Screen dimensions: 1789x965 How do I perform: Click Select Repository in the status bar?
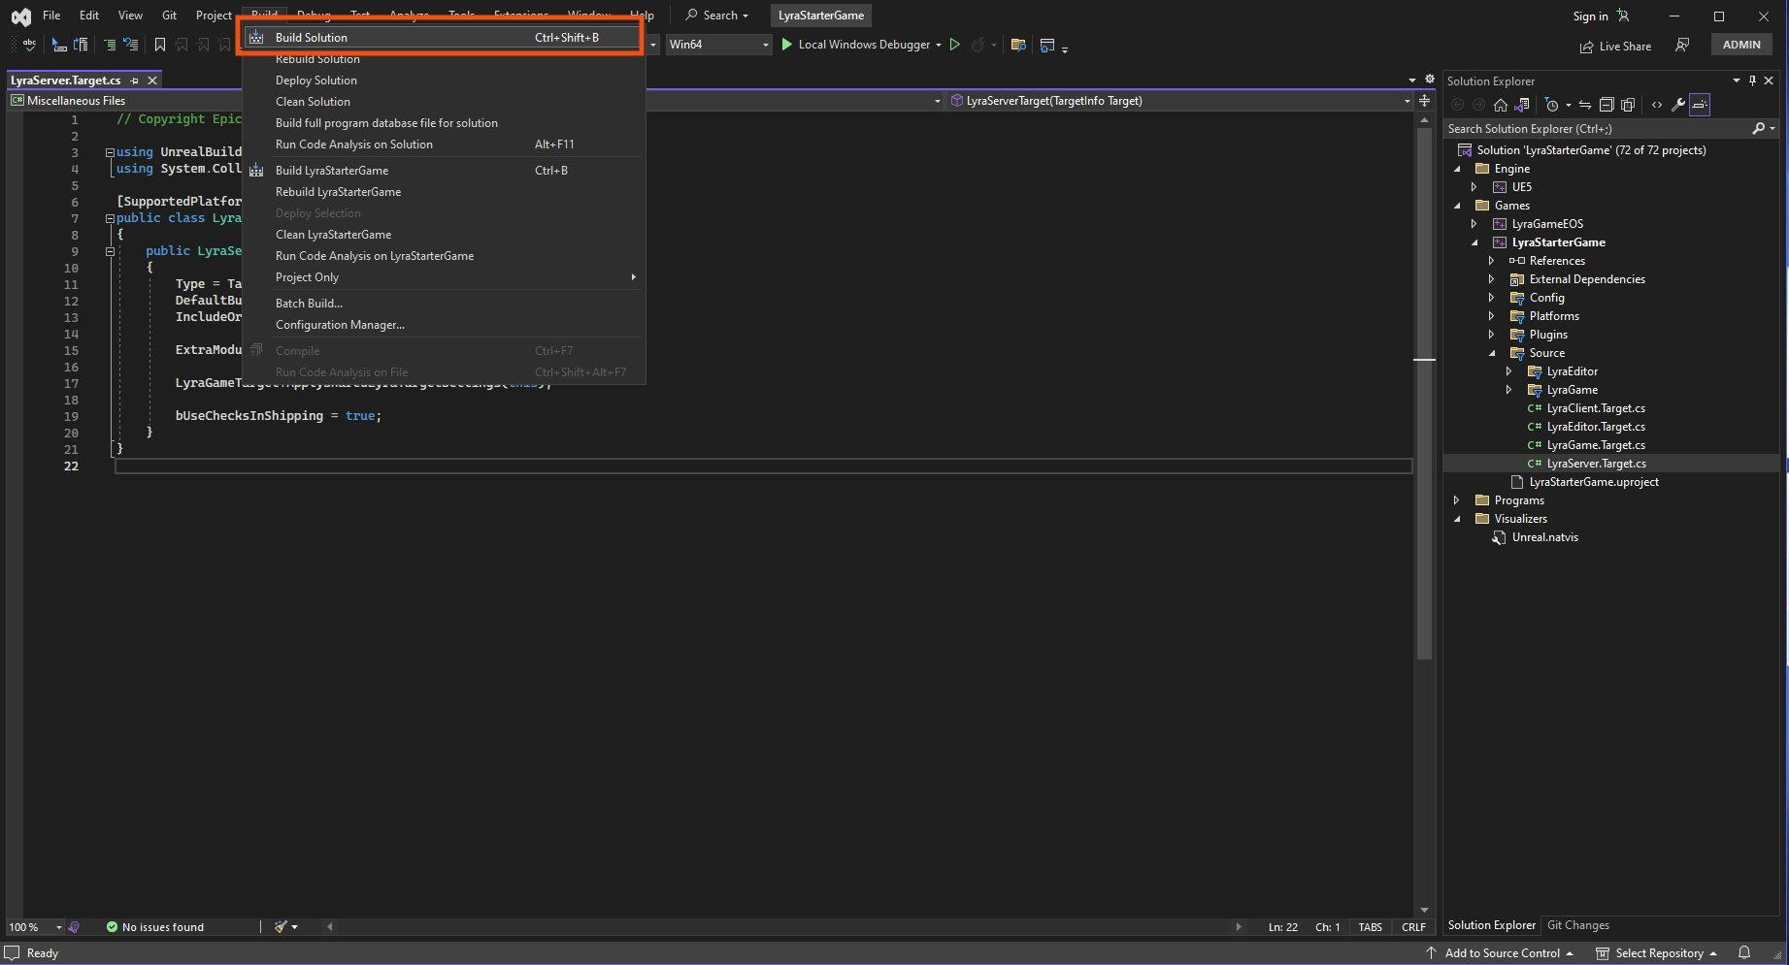1657,953
